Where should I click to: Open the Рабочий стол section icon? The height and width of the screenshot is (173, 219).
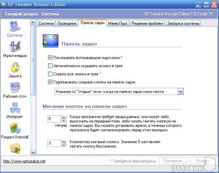[x=15, y=87]
